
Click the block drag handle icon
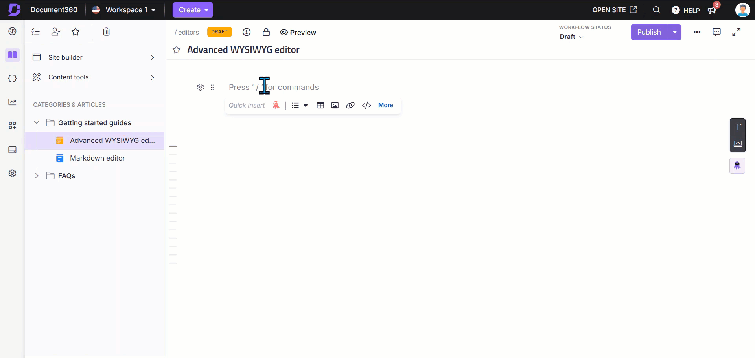212,87
